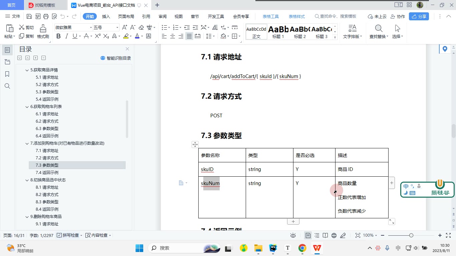Click the Save icon in quick access toolbar
This screenshot has height=256, width=456.
coord(29,16)
